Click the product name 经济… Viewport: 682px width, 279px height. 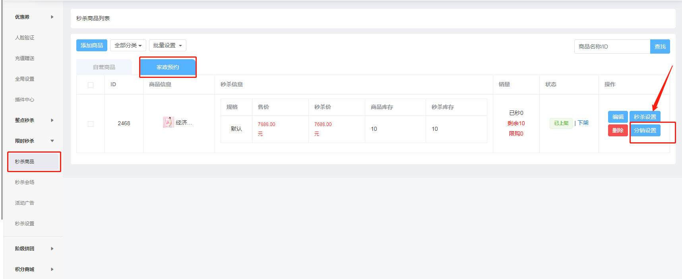(x=184, y=122)
